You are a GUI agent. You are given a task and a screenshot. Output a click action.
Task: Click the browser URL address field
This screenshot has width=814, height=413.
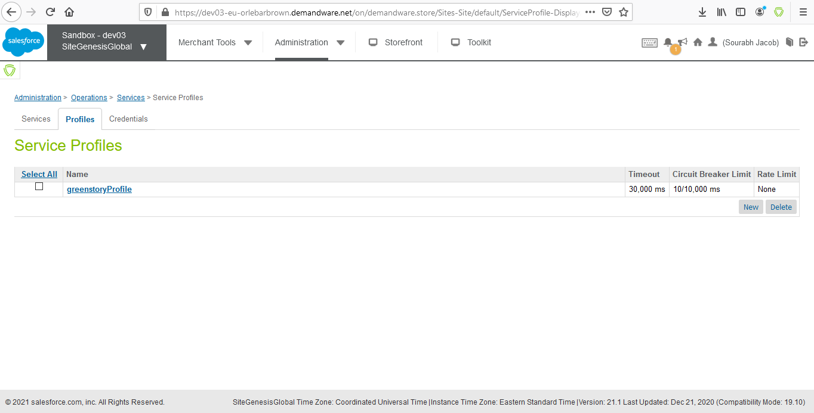click(376, 12)
